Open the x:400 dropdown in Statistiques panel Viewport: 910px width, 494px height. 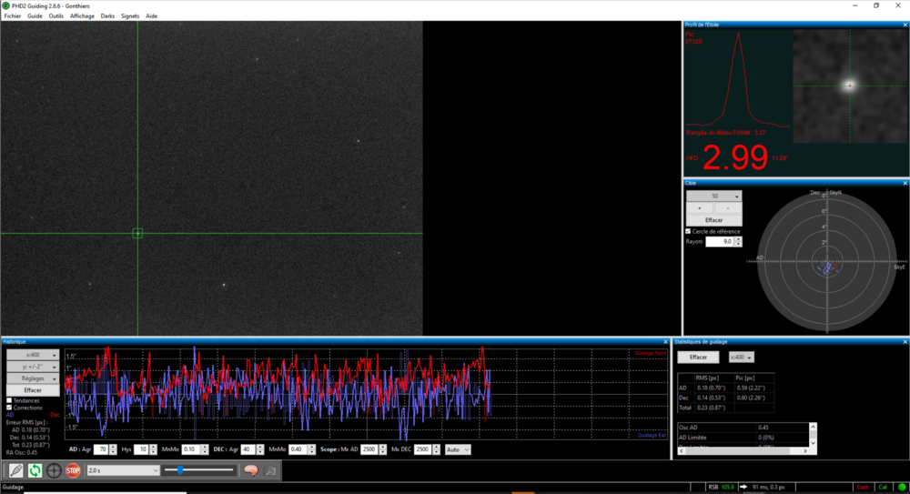(741, 358)
